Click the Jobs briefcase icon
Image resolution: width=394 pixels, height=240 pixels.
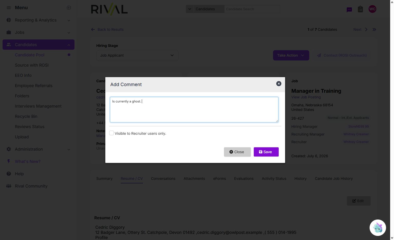(9, 32)
